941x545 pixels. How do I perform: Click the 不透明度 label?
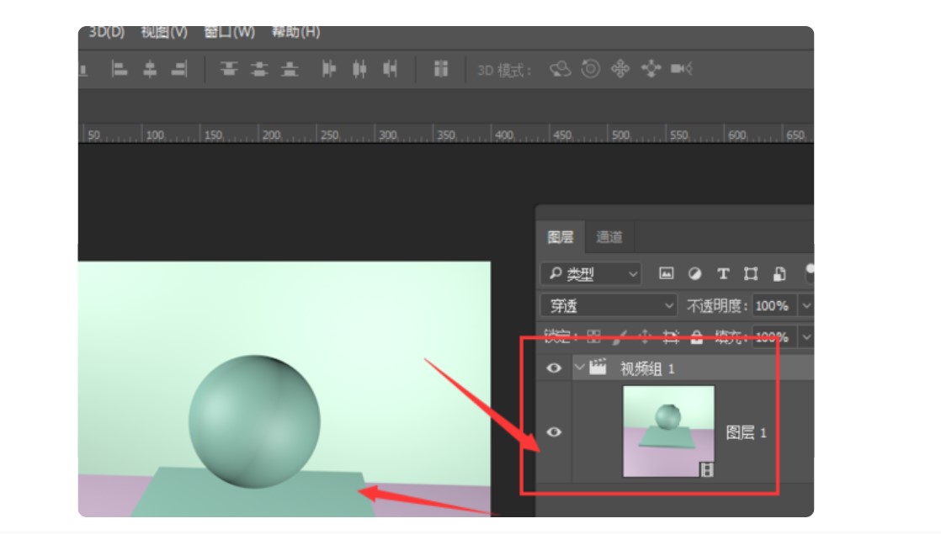click(716, 306)
